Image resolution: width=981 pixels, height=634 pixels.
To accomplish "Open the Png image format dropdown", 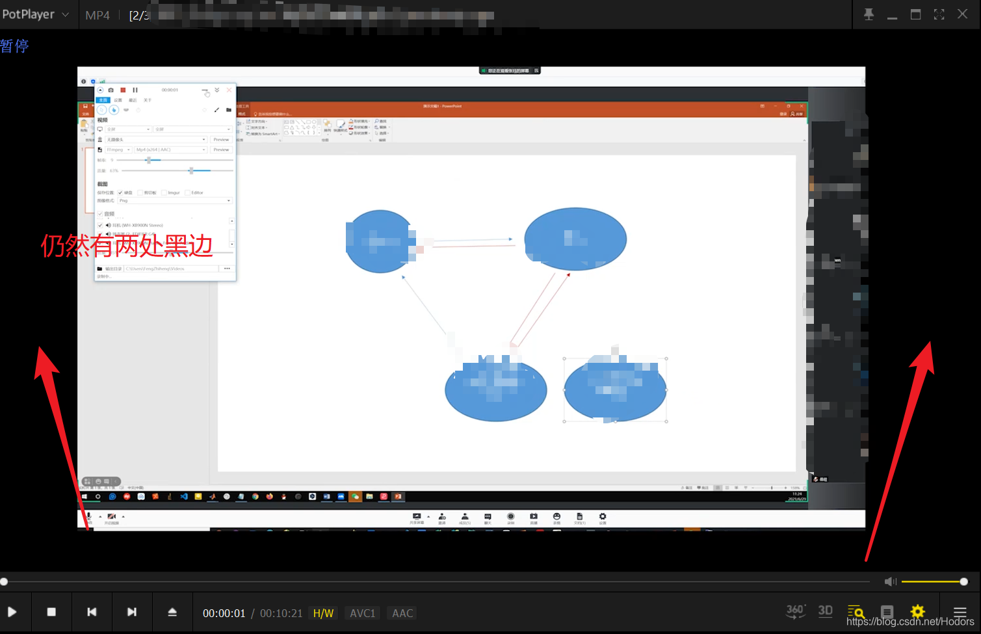I will click(174, 200).
